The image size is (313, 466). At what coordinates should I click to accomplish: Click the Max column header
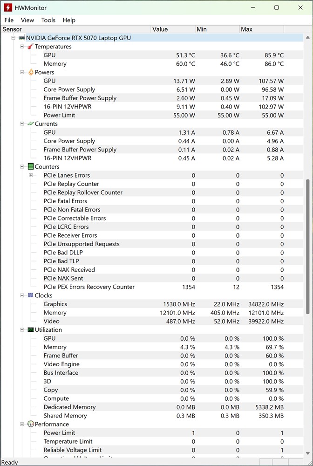(261, 29)
